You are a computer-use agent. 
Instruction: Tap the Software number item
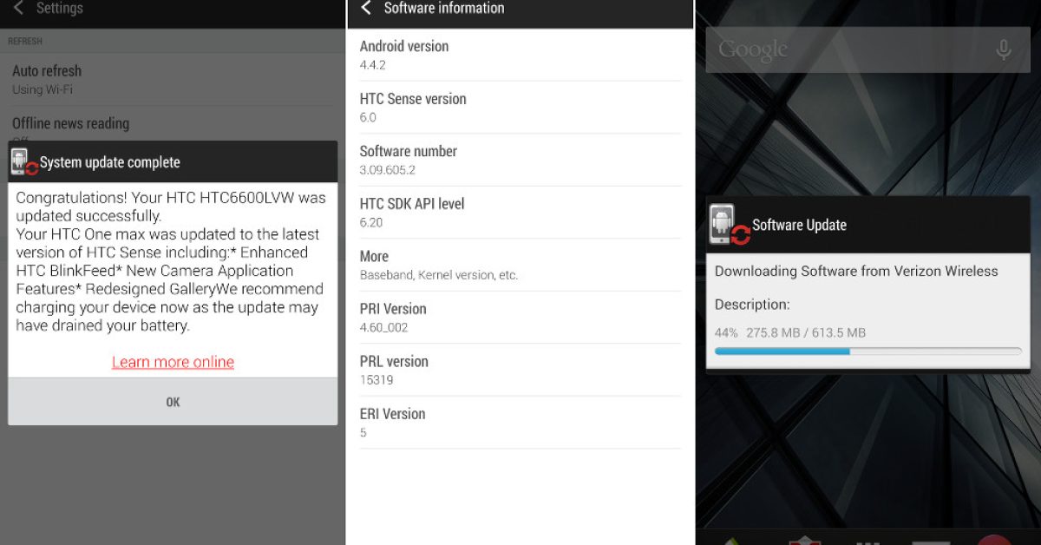pos(520,160)
